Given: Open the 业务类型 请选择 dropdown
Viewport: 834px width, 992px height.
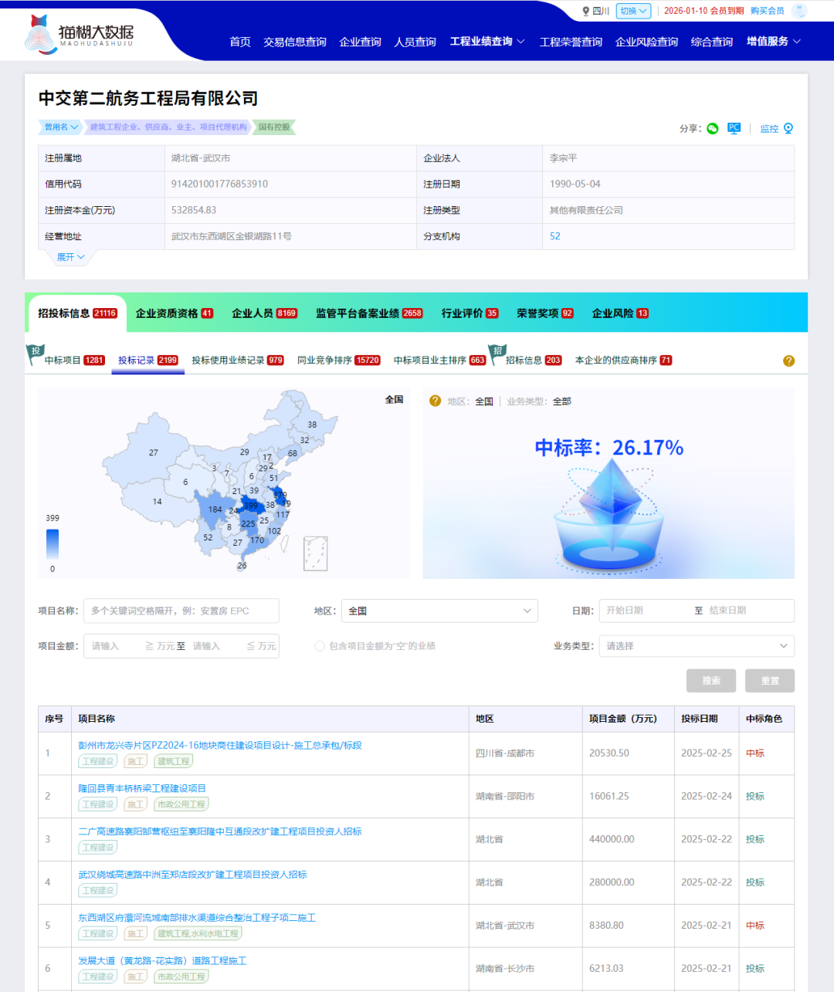Looking at the screenshot, I should click(696, 646).
